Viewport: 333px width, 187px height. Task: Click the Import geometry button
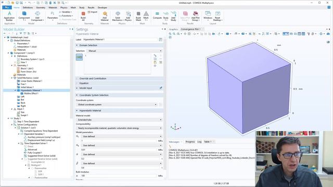(x=93, y=12)
